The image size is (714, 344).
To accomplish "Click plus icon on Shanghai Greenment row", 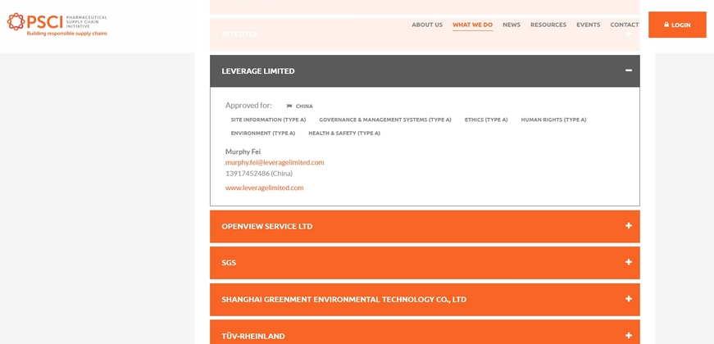I will tap(629, 300).
